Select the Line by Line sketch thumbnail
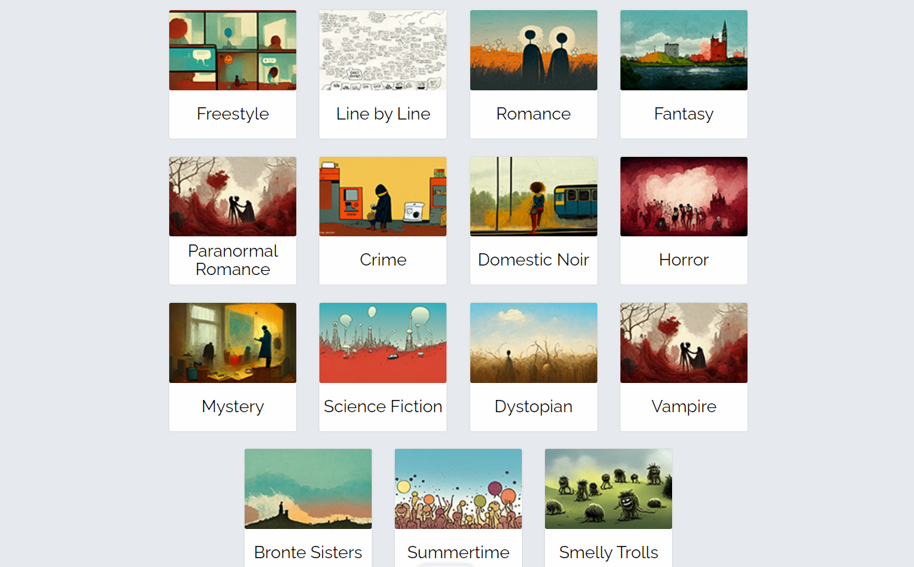 (x=383, y=50)
